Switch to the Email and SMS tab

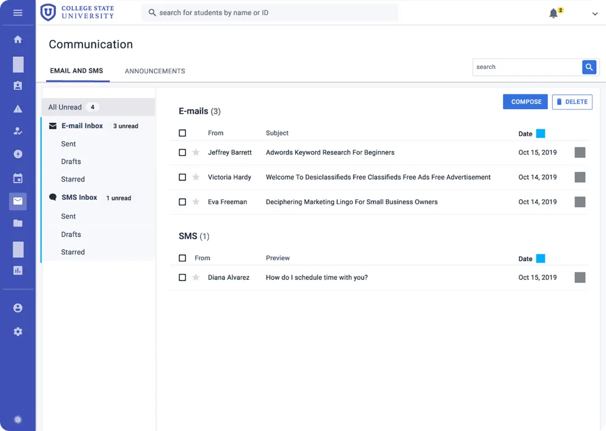click(76, 71)
